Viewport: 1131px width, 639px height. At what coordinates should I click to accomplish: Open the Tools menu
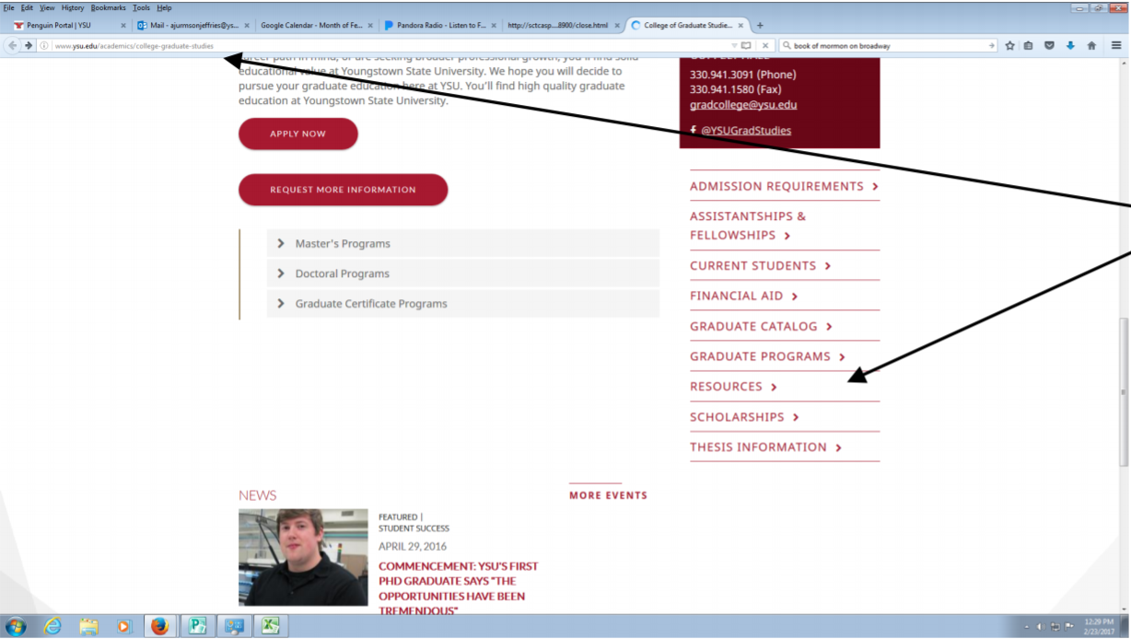tap(141, 7)
